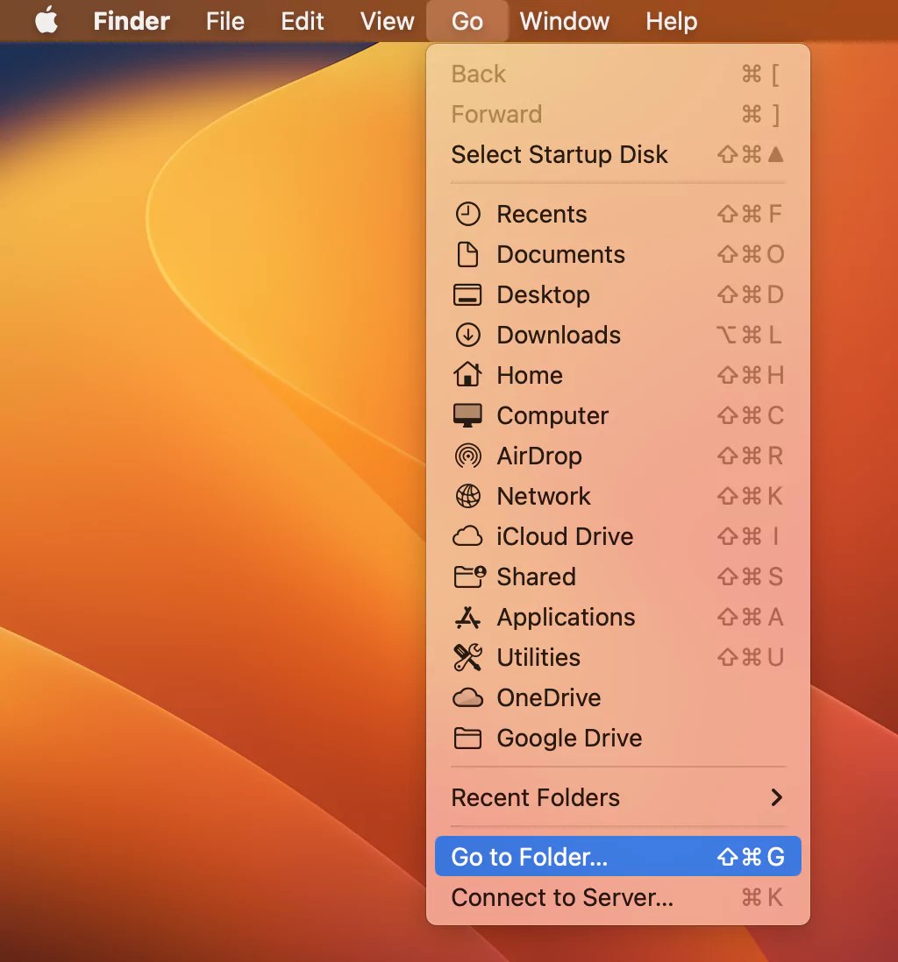The image size is (898, 962).
Task: Click the Network globe icon
Action: point(469,496)
